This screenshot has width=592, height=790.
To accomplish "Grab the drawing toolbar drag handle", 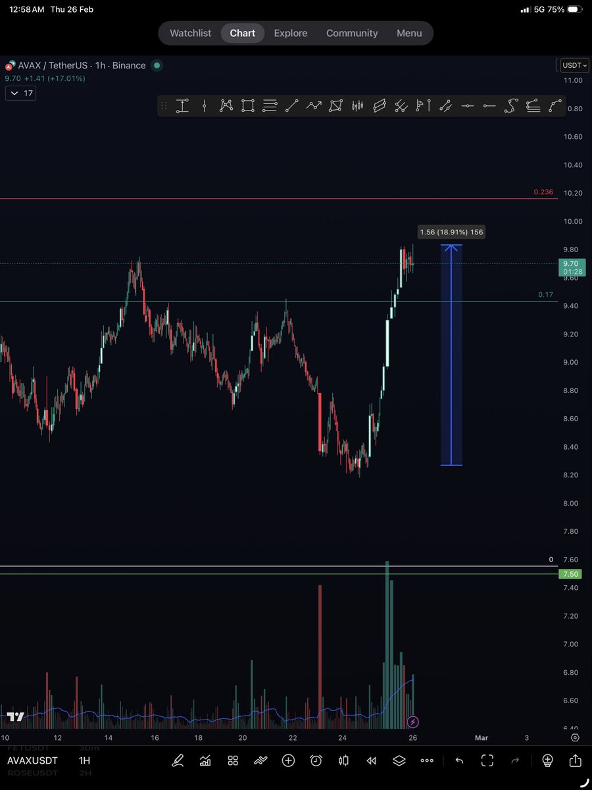I will pyautogui.click(x=164, y=105).
